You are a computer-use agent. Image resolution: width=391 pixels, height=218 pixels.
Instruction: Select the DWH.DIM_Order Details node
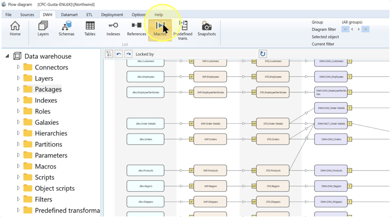[331, 108]
